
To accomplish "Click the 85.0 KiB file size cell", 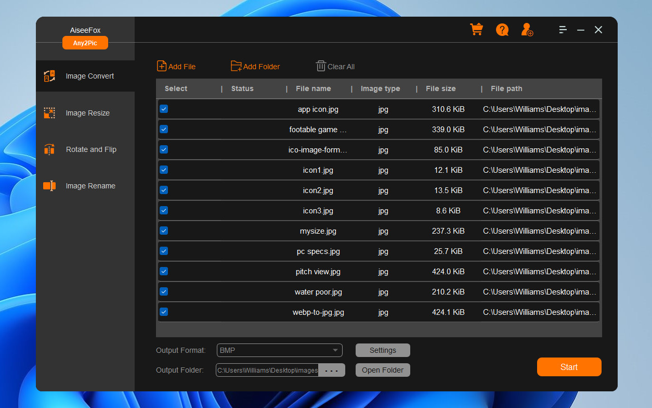I will click(448, 150).
